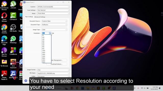
Task: Click the volume speaker tray icon
Action: [145, 88]
